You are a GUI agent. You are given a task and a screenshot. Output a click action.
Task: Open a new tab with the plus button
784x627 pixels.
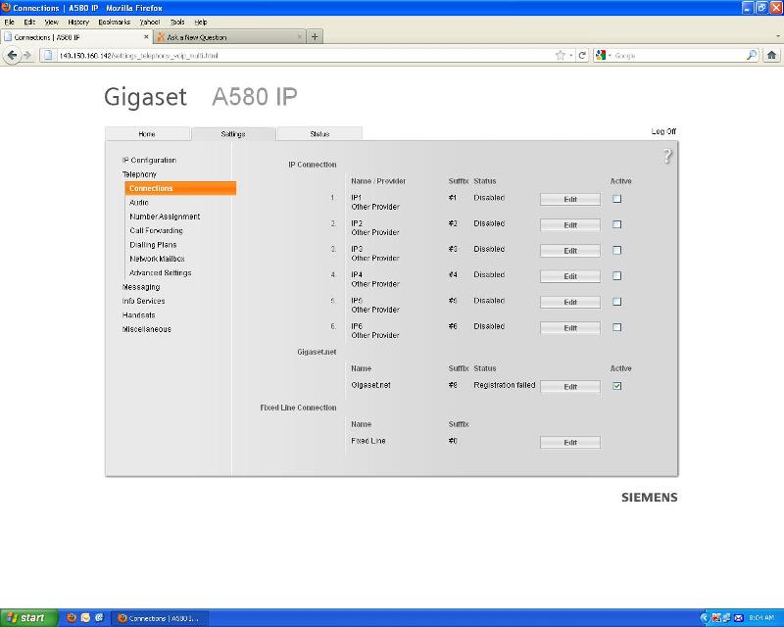click(x=315, y=37)
